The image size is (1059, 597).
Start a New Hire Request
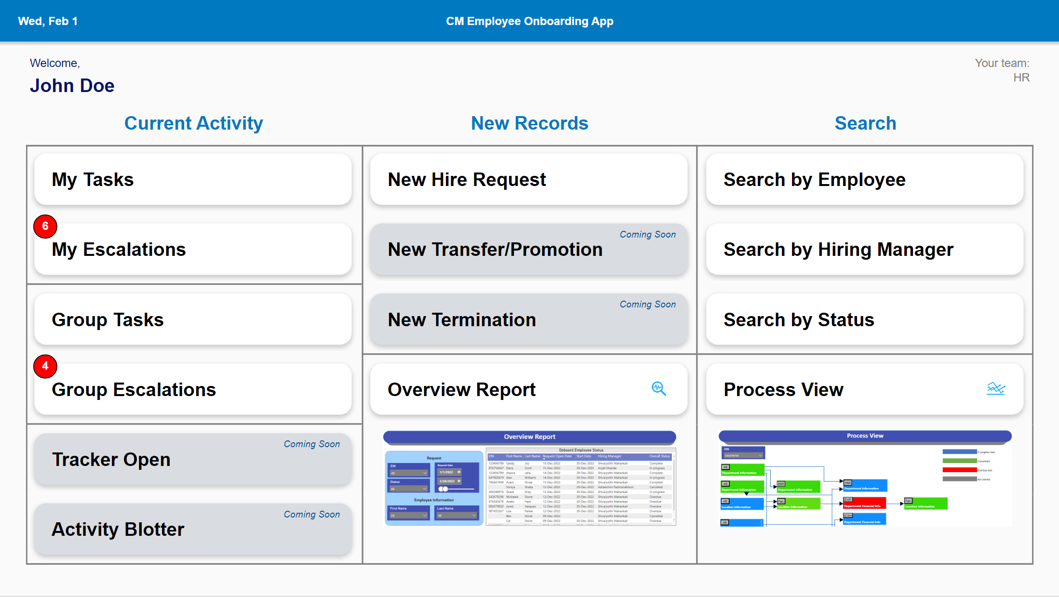click(529, 179)
